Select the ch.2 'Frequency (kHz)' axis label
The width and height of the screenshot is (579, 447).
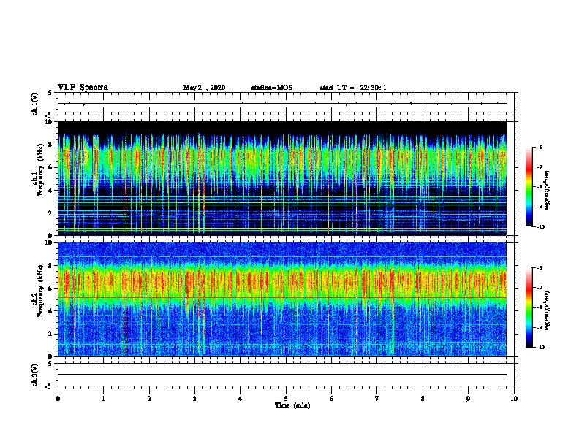pyautogui.click(x=41, y=291)
